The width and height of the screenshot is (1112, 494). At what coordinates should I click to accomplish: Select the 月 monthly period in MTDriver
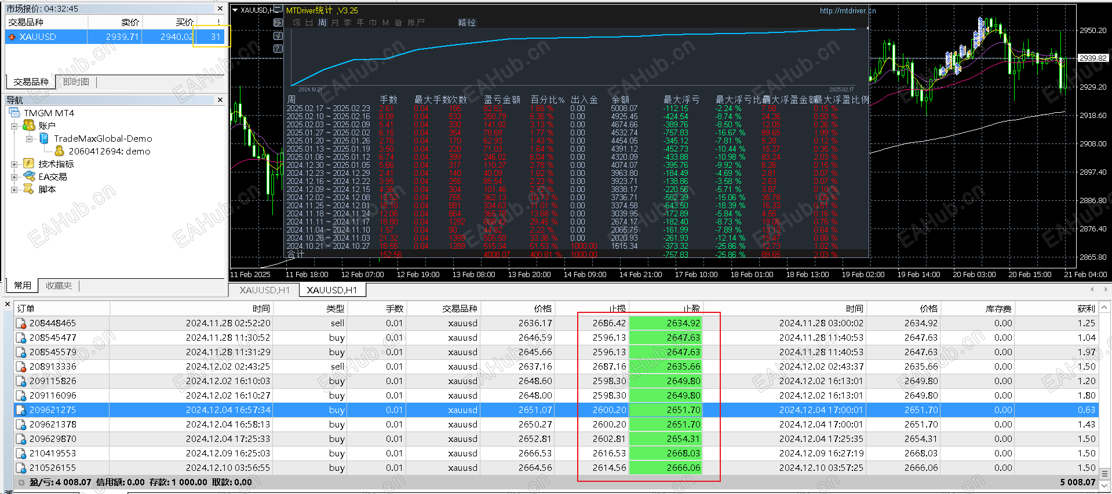pyautogui.click(x=335, y=23)
